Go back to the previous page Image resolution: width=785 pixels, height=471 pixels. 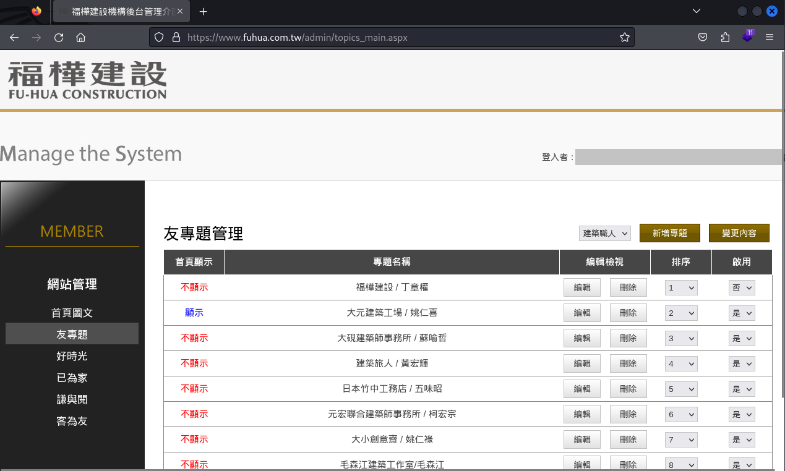14,37
